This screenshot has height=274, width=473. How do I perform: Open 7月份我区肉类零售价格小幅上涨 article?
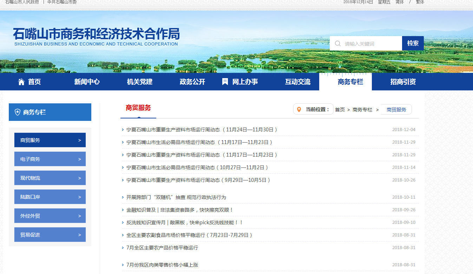162,265
